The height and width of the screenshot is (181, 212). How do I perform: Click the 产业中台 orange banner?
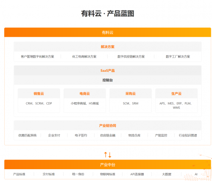click(x=108, y=164)
